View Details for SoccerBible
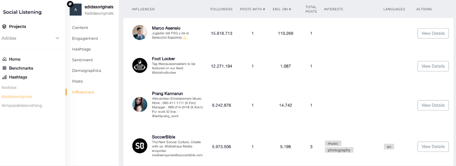This screenshot has height=166, width=456. click(433, 147)
